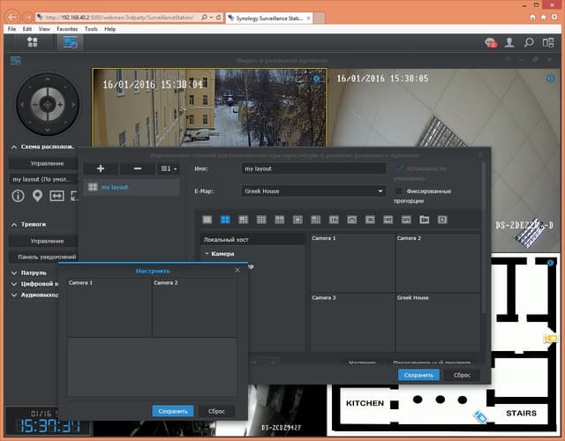Open the E-Map location pin icon
Viewport: 565px width, 441px height.
pos(37,196)
